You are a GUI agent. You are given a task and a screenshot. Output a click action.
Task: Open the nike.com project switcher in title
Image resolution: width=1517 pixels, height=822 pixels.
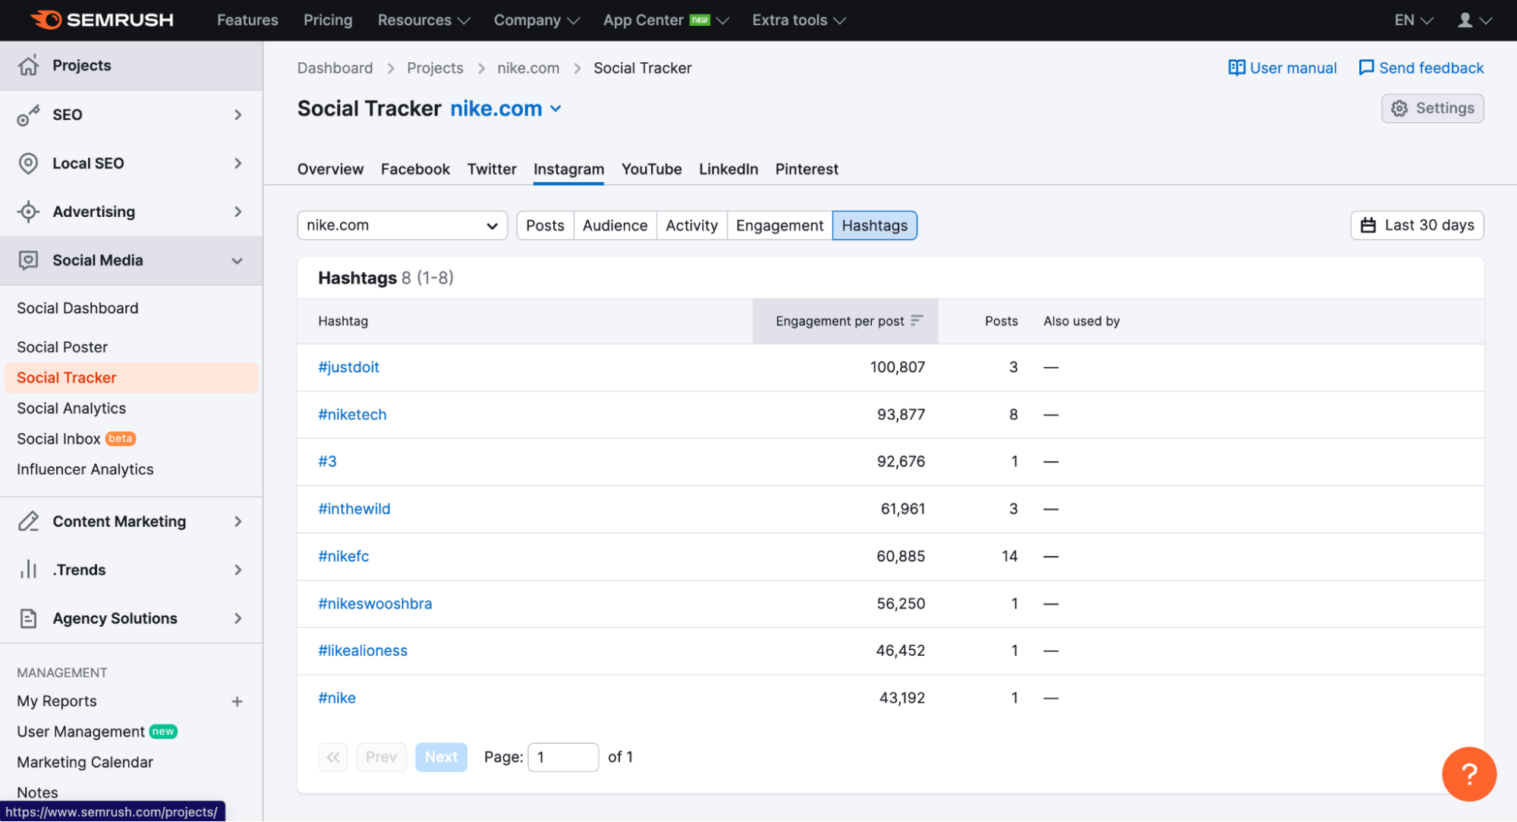click(505, 108)
